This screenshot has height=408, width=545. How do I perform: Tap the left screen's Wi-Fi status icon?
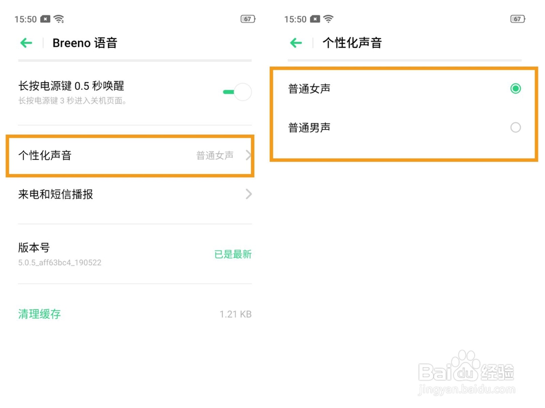59,20
